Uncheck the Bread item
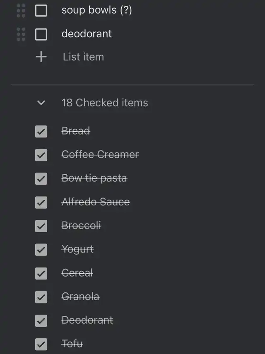This screenshot has height=354, width=265. [x=41, y=131]
